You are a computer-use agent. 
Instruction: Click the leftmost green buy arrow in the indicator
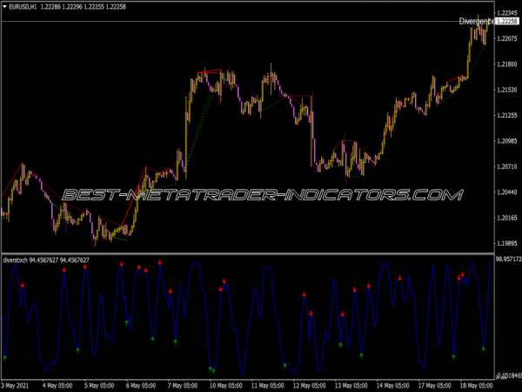click(x=4, y=357)
